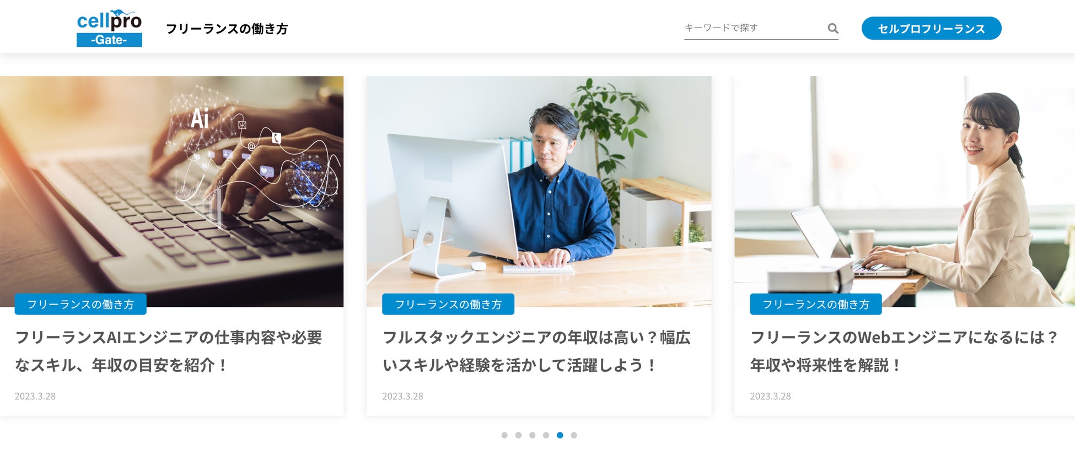Open the フリーランスAIエンジニア article title
Image resolution: width=1075 pixels, height=456 pixels.
pyautogui.click(x=168, y=351)
